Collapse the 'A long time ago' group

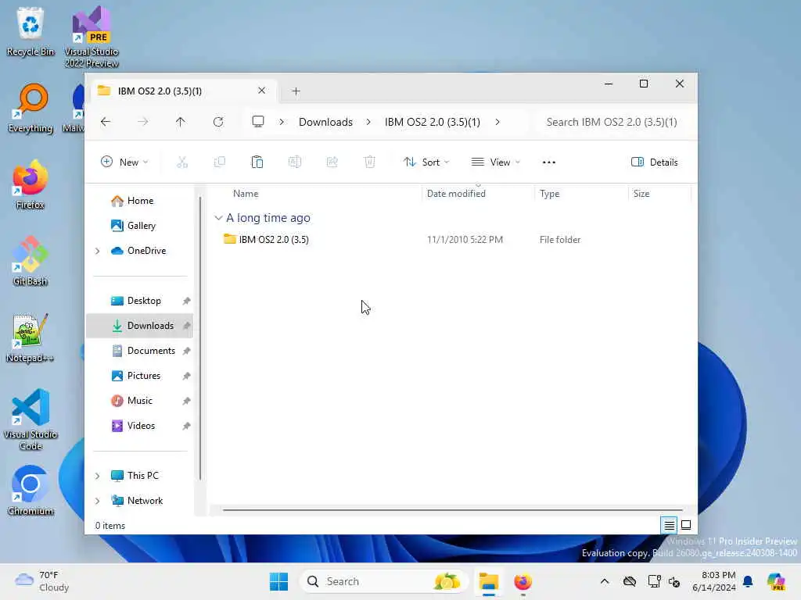(218, 218)
